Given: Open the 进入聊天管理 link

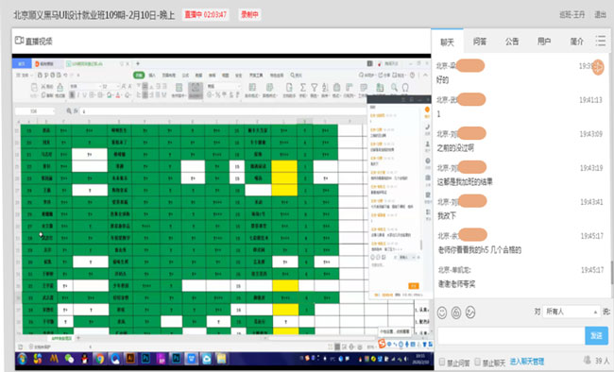Looking at the screenshot, I should (x=527, y=362).
